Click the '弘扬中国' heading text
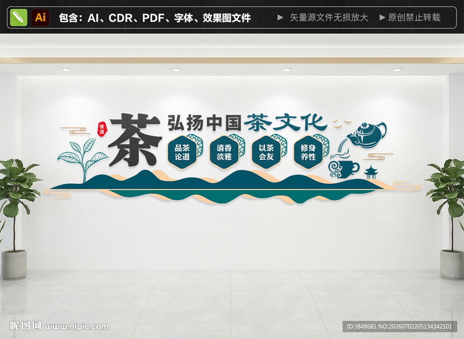464x339 pixels. [x=204, y=123]
